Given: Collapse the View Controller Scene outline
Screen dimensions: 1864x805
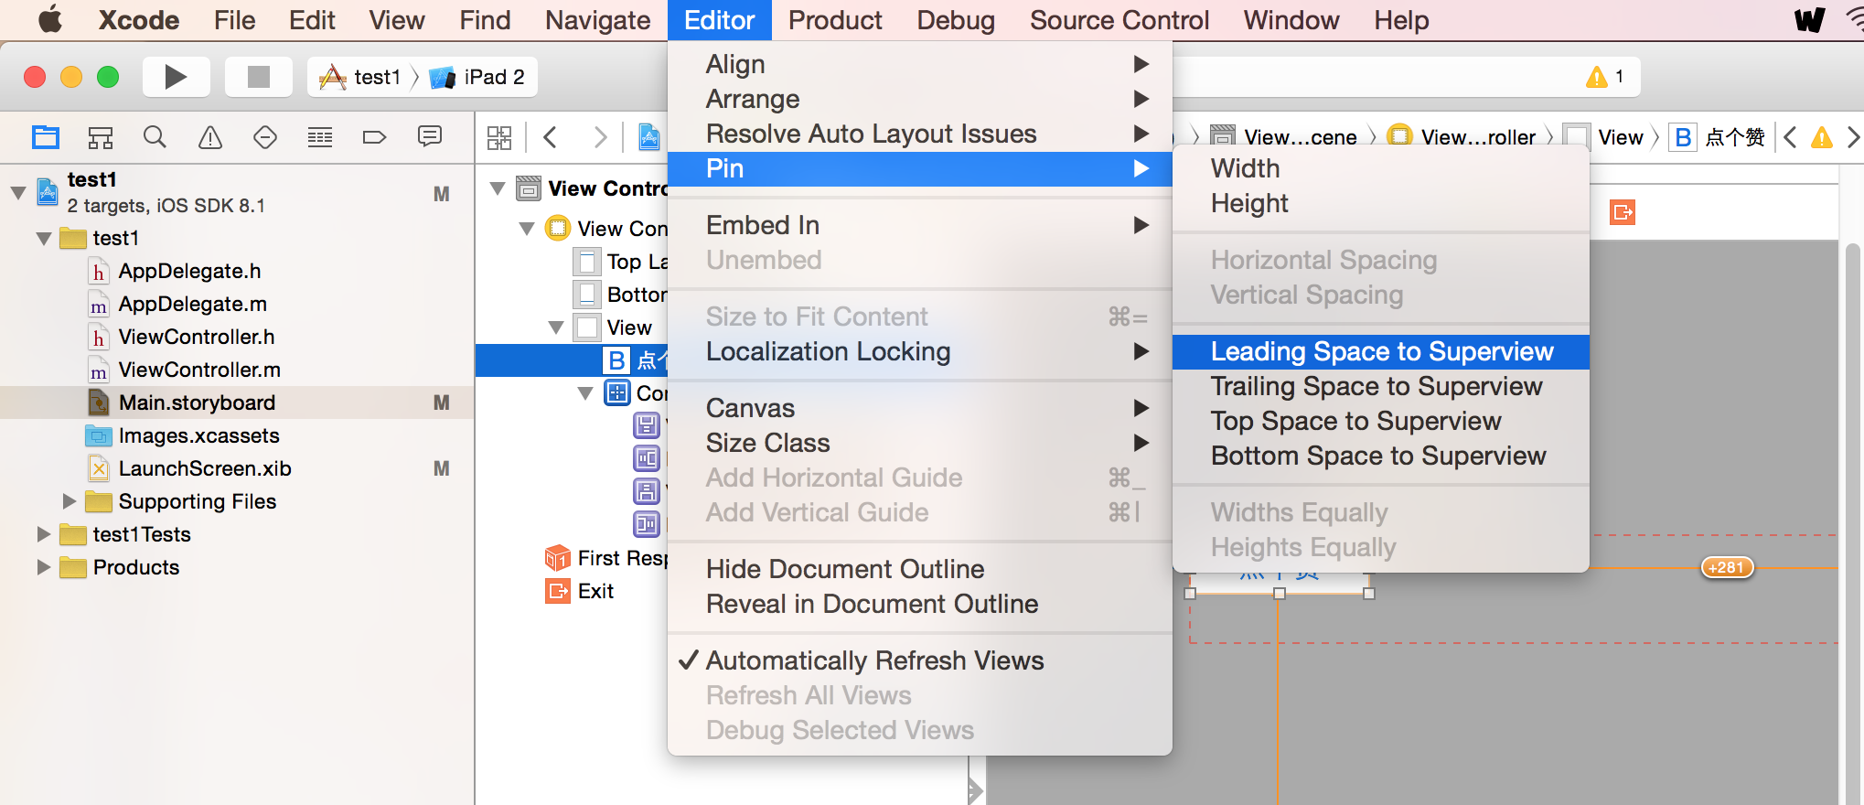Looking at the screenshot, I should [498, 188].
